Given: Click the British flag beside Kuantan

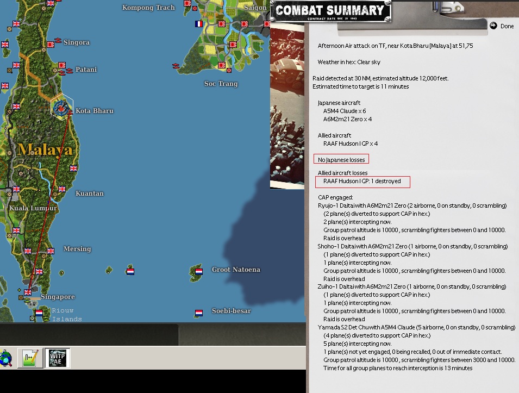Looking at the screenshot, I should pyautogui.click(x=62, y=189).
